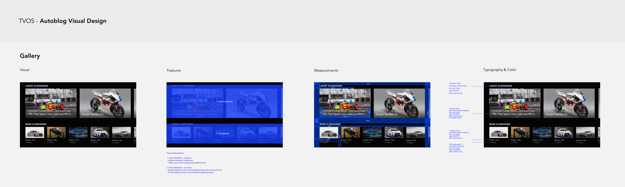Click the 'Features' column label
Viewport: 625px width, 187px height.
(174, 70)
